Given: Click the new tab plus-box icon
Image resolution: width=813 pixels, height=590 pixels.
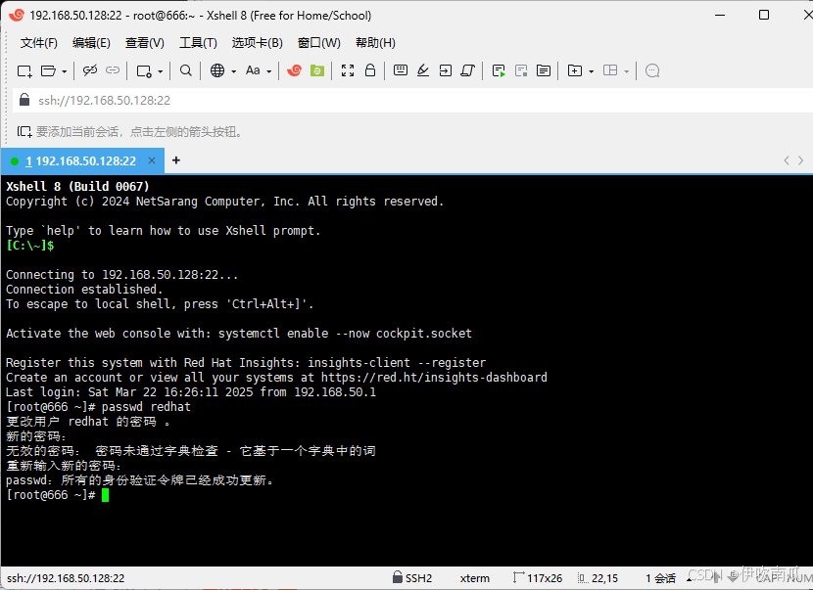Looking at the screenshot, I should 575,70.
